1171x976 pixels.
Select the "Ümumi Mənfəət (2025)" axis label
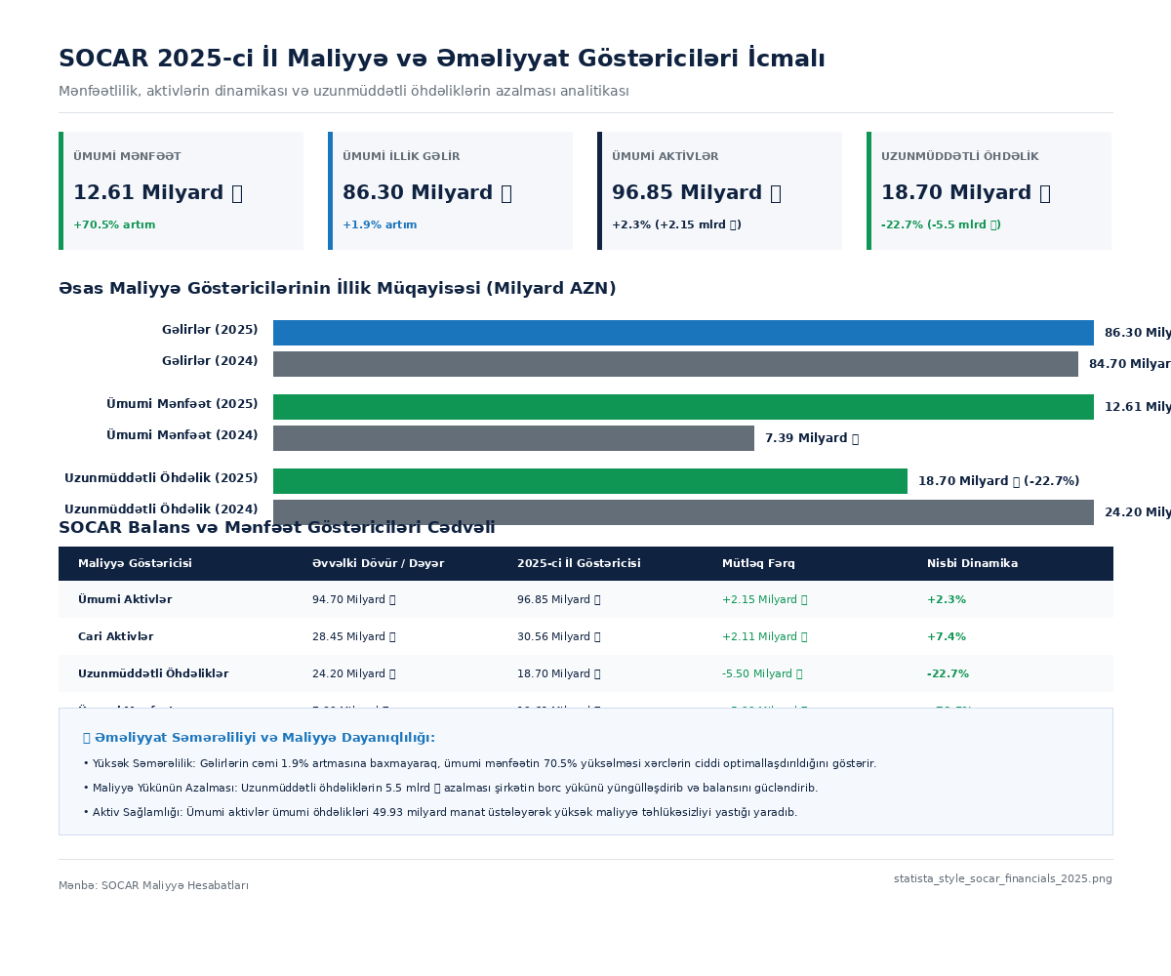(x=182, y=405)
